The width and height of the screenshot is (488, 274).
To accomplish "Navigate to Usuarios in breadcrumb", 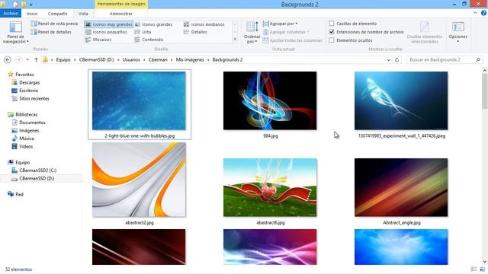I will click(131, 60).
